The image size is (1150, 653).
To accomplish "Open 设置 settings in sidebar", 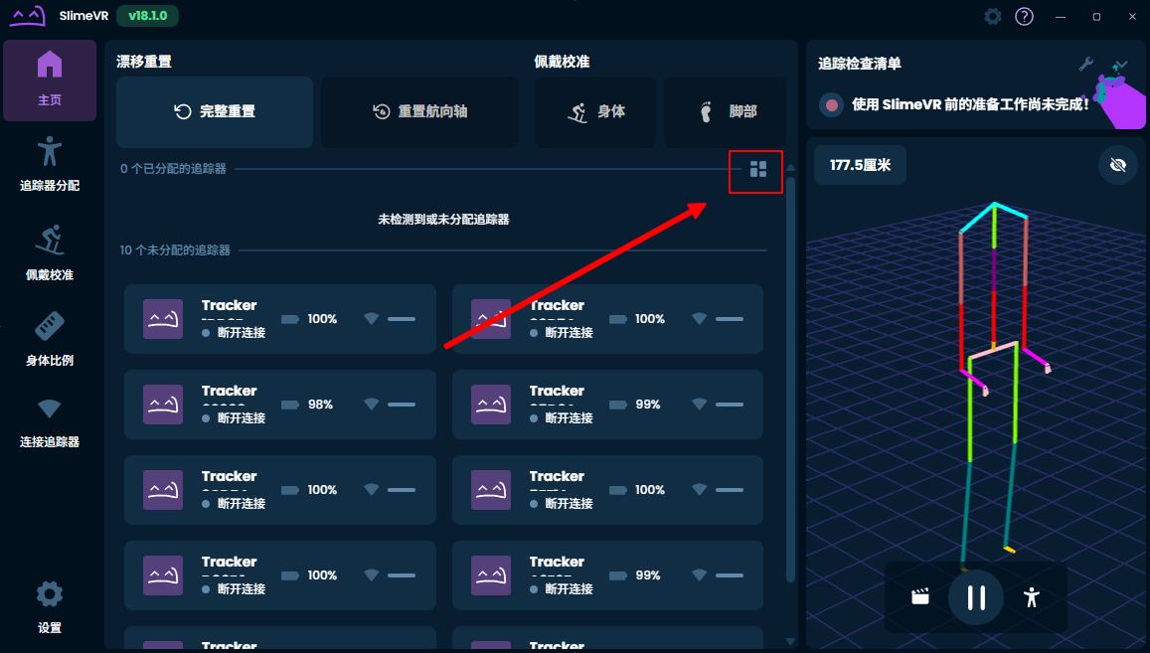I will point(50,606).
